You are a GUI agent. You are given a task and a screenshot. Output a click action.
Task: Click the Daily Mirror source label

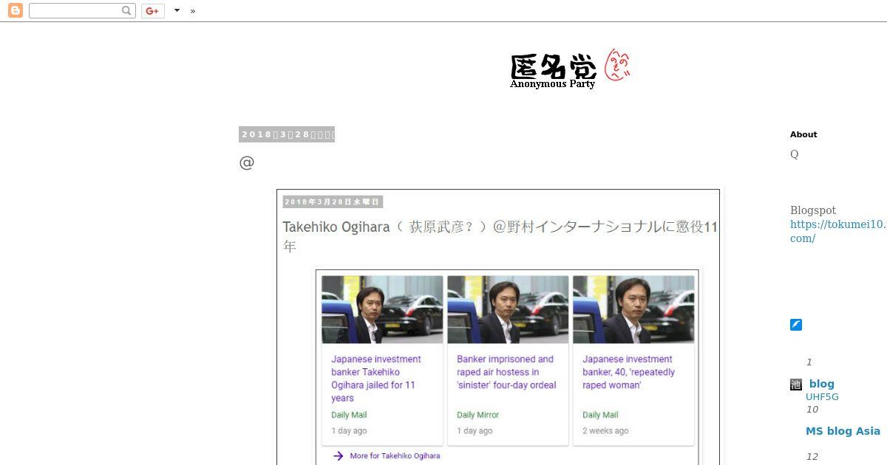pos(478,415)
